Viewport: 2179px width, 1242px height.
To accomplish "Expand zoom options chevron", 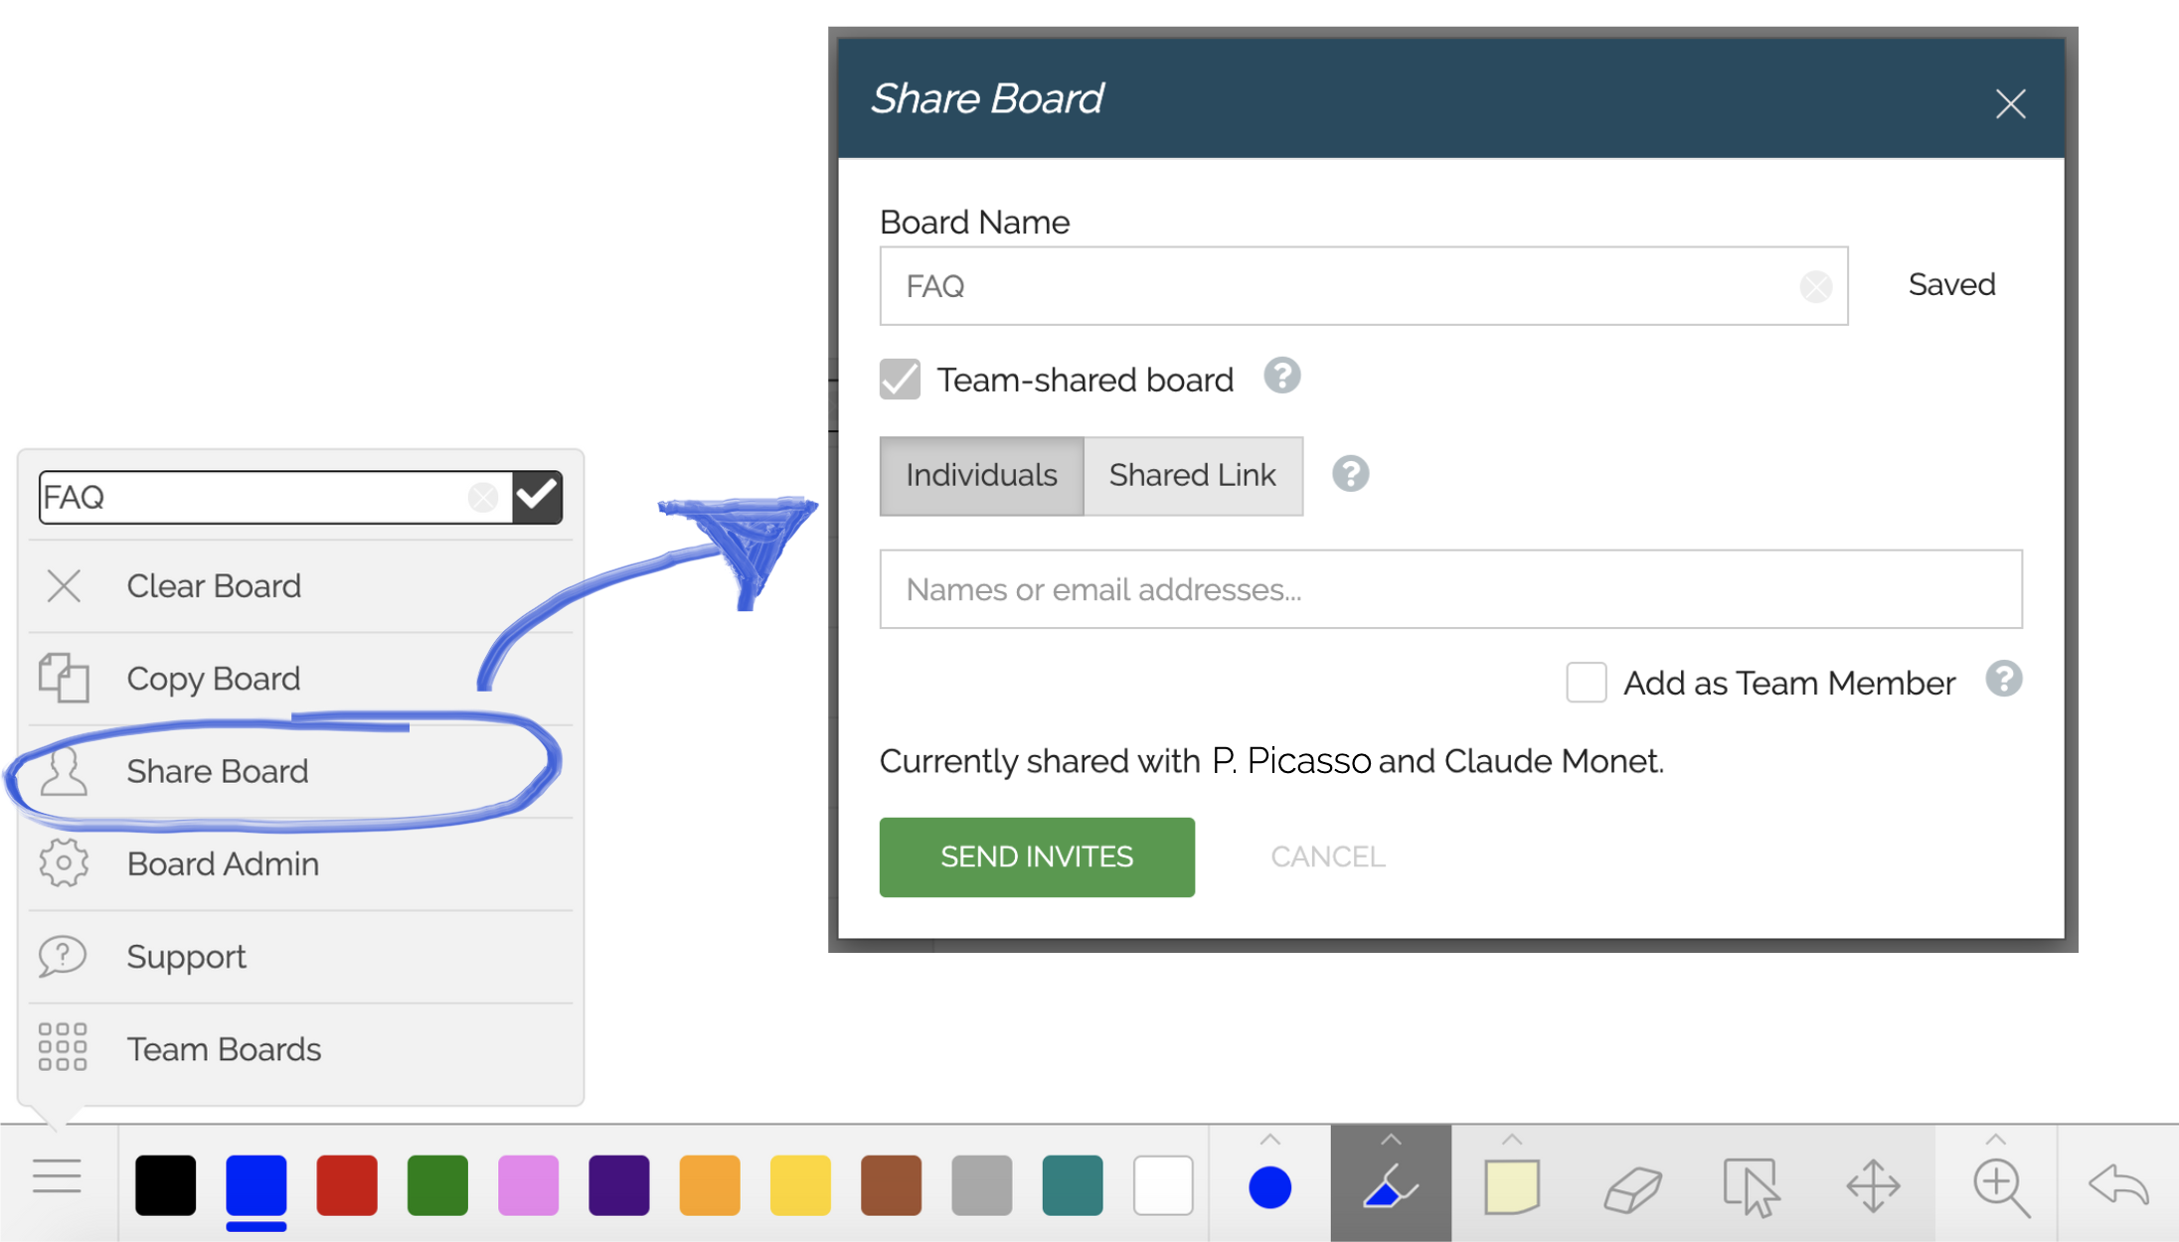I will tap(1995, 1140).
